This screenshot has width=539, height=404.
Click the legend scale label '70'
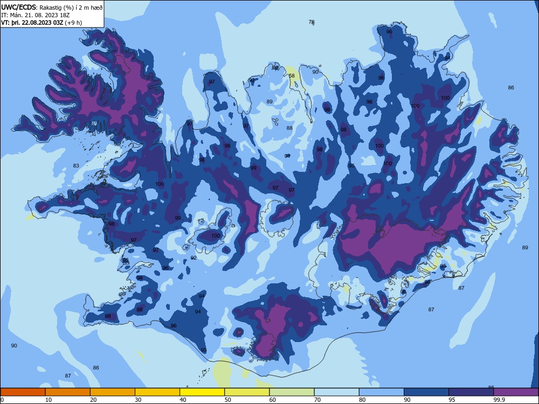317,400
